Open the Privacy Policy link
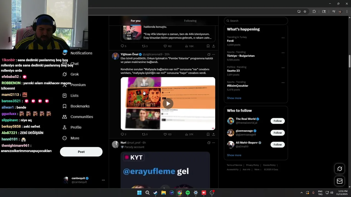This screenshot has width=351, height=197. 253,165
